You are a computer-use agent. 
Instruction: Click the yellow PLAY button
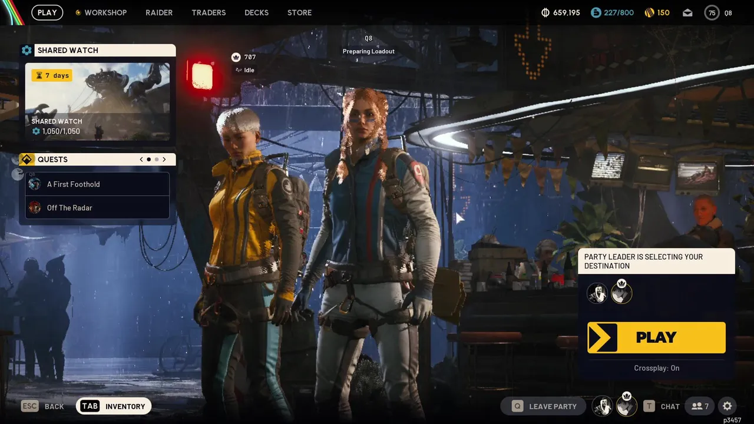click(x=656, y=337)
